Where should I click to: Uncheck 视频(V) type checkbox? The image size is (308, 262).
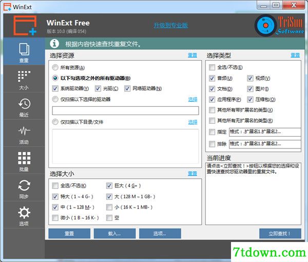250,78
